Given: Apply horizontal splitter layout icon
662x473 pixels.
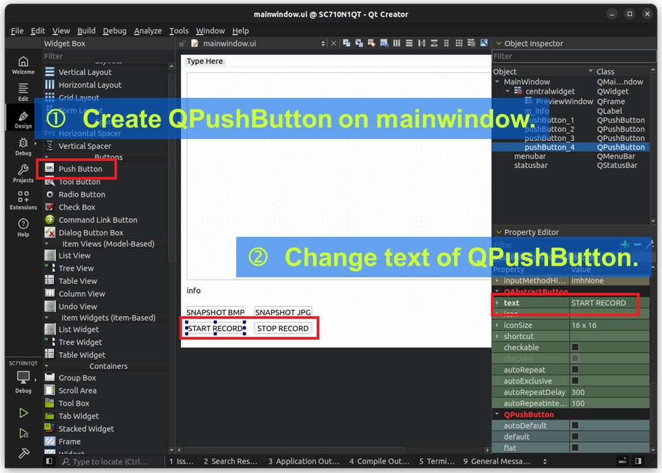Looking at the screenshot, I should pos(421,43).
